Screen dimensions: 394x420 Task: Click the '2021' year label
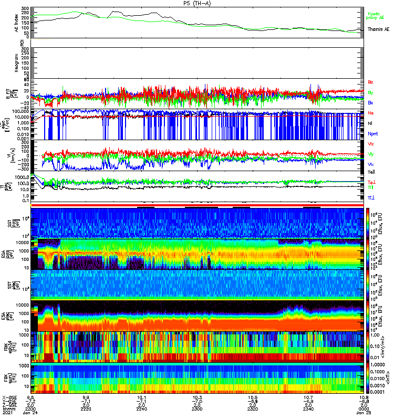pos(7,413)
